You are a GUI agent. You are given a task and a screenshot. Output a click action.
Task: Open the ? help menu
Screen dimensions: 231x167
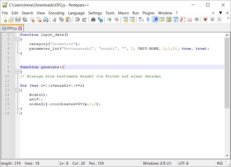pyautogui.click(x=177, y=13)
